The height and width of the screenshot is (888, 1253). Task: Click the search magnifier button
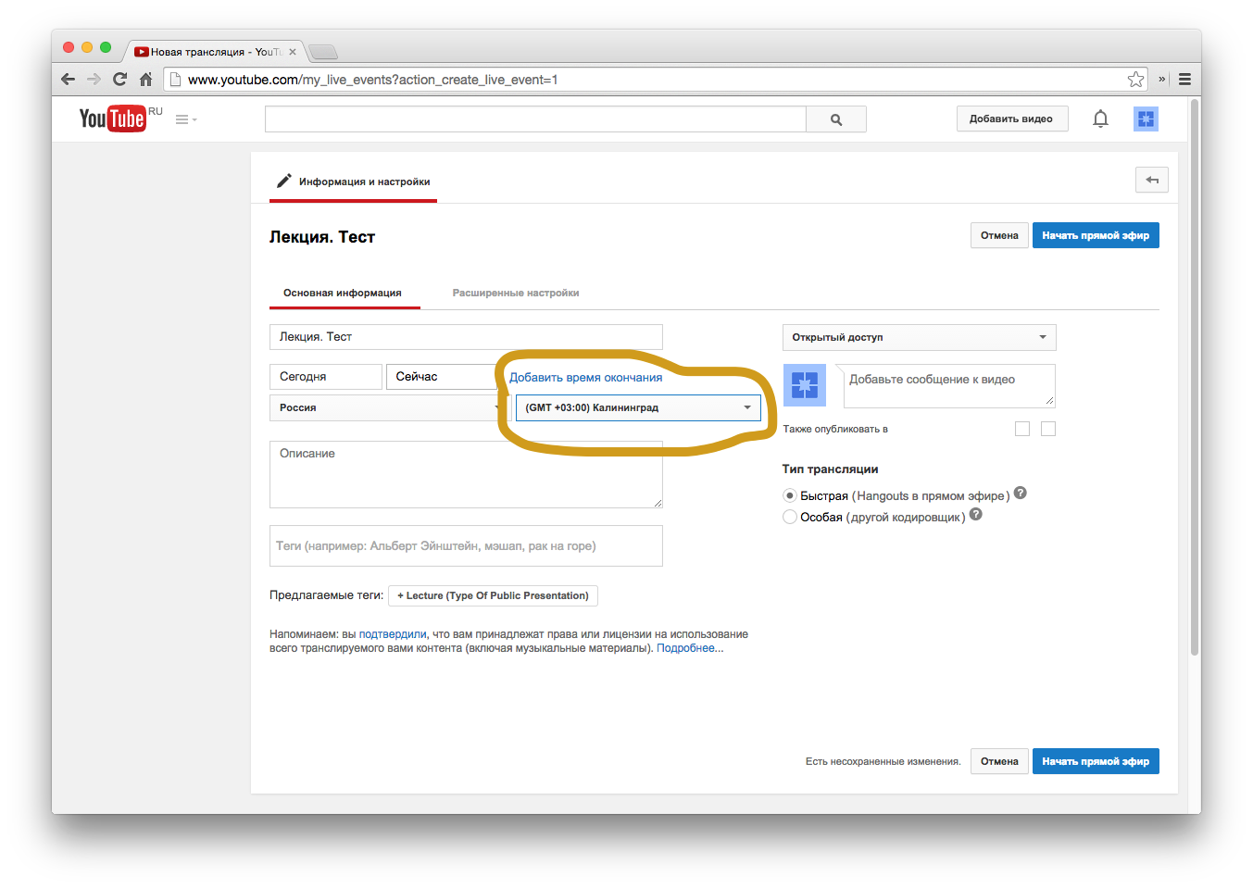(835, 119)
